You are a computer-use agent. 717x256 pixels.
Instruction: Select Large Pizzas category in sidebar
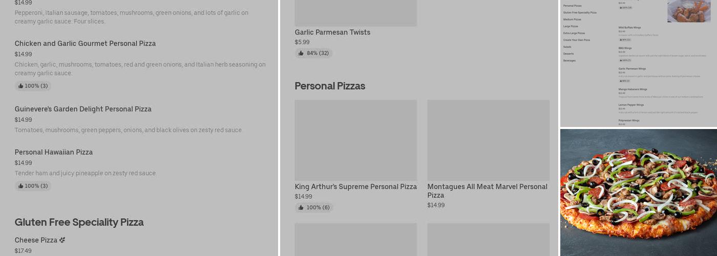[571, 26]
